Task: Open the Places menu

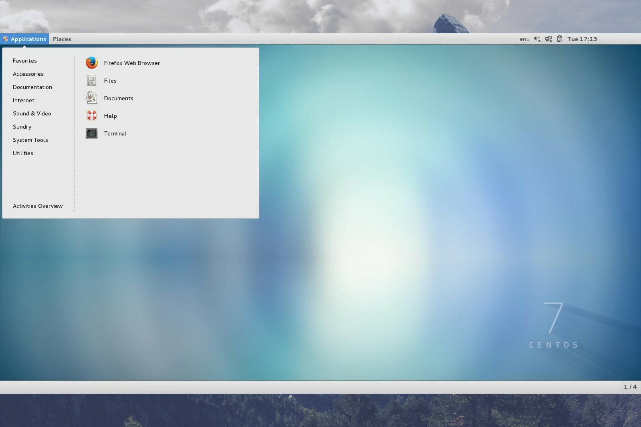Action: click(62, 39)
